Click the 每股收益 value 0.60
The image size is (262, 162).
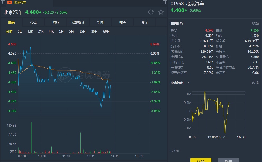point(210,67)
